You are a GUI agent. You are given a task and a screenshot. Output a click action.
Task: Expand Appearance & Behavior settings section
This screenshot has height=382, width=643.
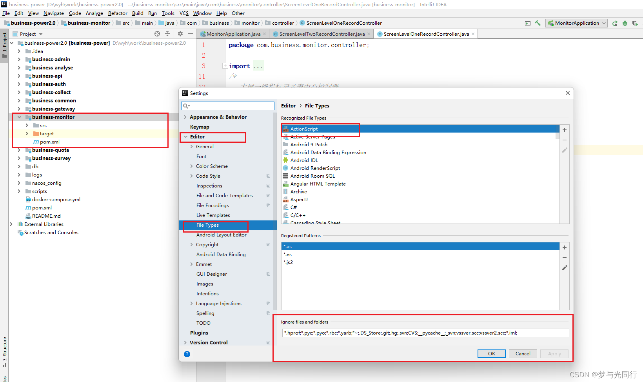[185, 117]
